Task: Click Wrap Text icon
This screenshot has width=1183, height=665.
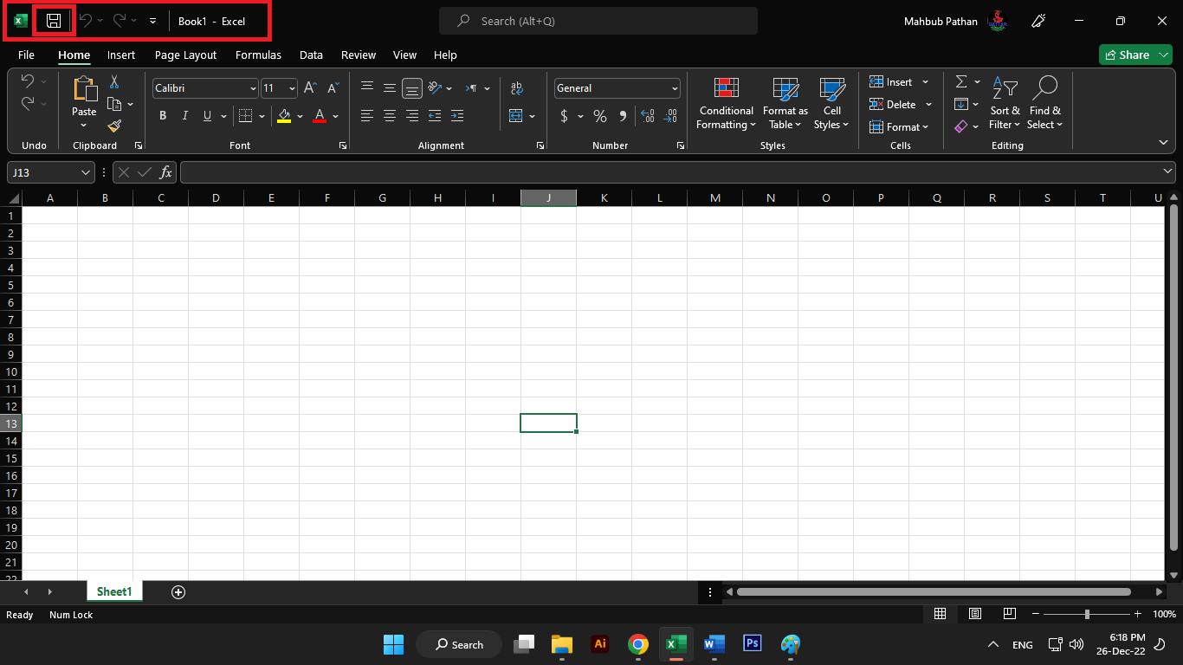Action: pos(517,87)
